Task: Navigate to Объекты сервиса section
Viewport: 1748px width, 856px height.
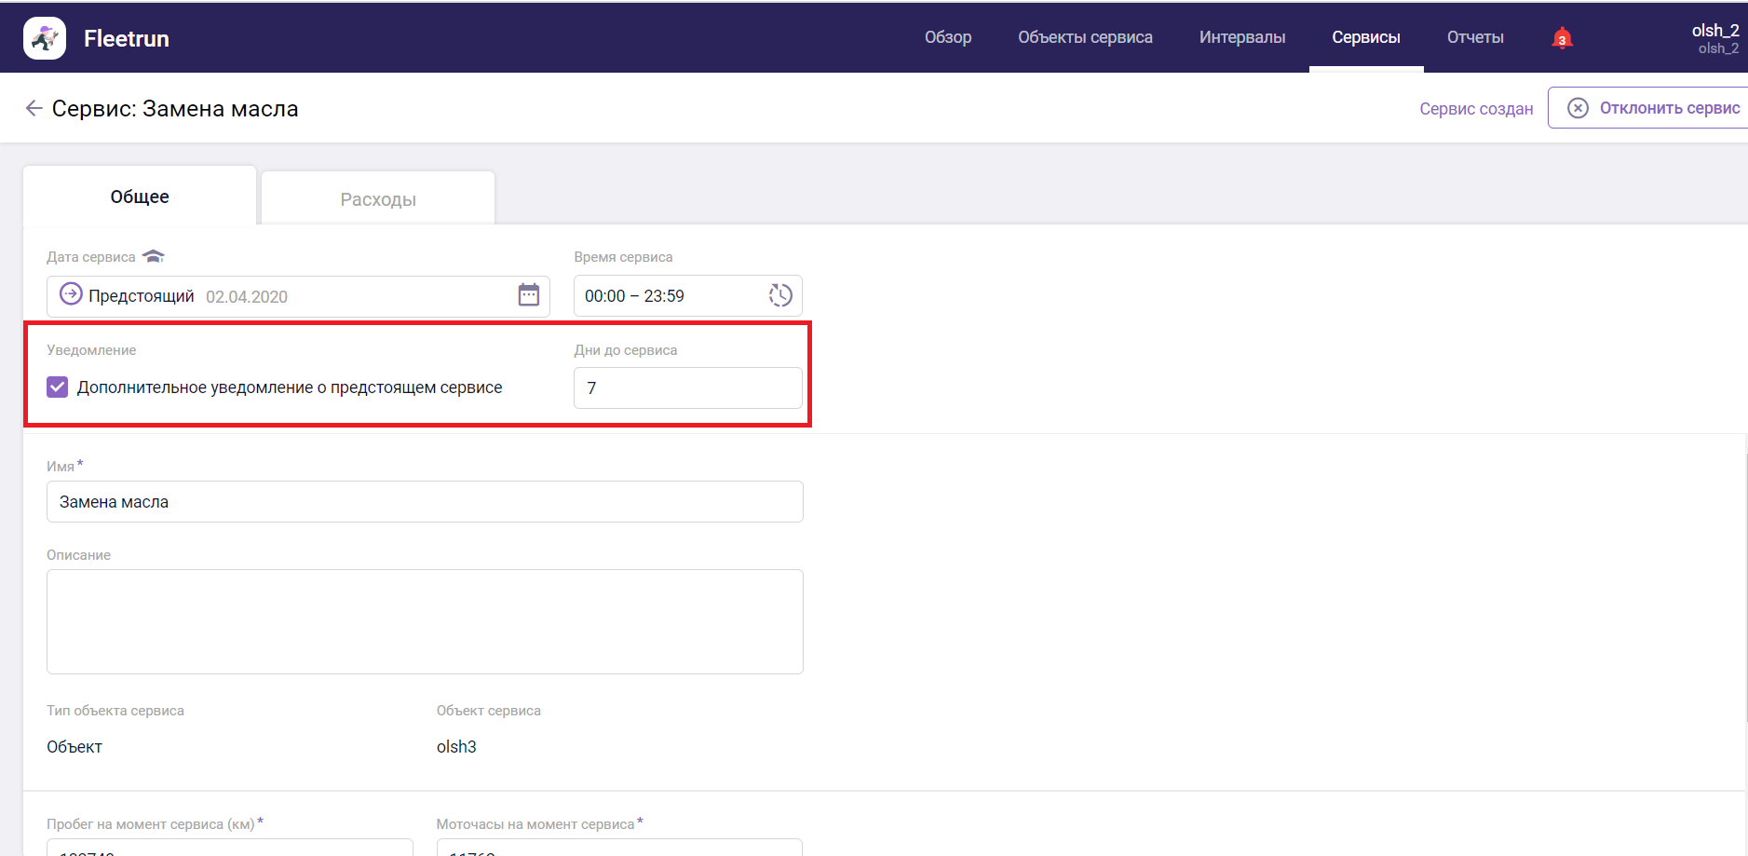Action: 1085,37
